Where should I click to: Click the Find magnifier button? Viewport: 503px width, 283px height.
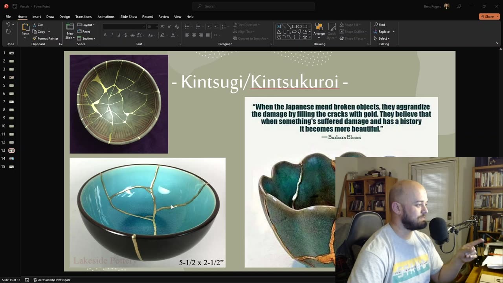point(379,25)
